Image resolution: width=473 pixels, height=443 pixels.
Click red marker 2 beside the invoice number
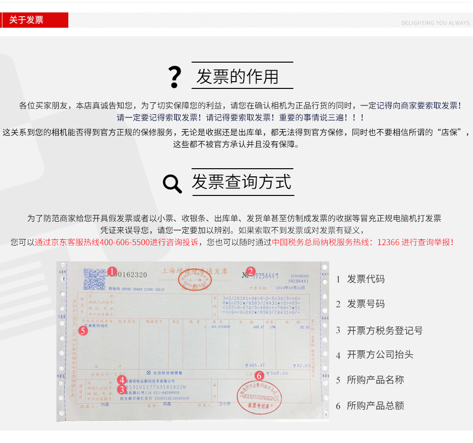tap(251, 271)
